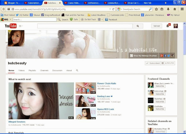Subscribe to the Bubzvlogz featured channel
This screenshot has height=134, width=186.
click(x=160, y=94)
